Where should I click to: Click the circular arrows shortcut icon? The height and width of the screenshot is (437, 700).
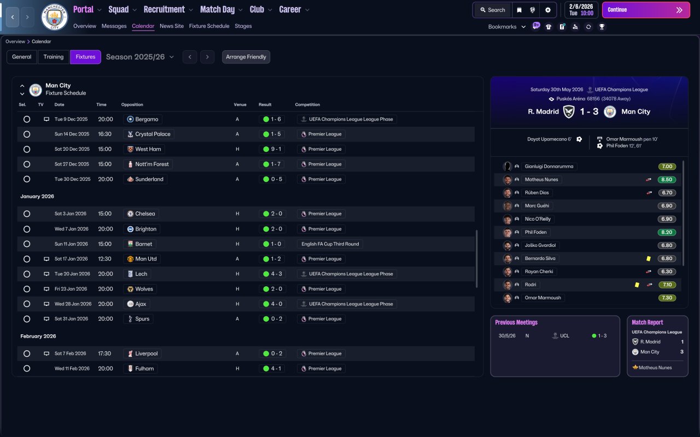588,27
